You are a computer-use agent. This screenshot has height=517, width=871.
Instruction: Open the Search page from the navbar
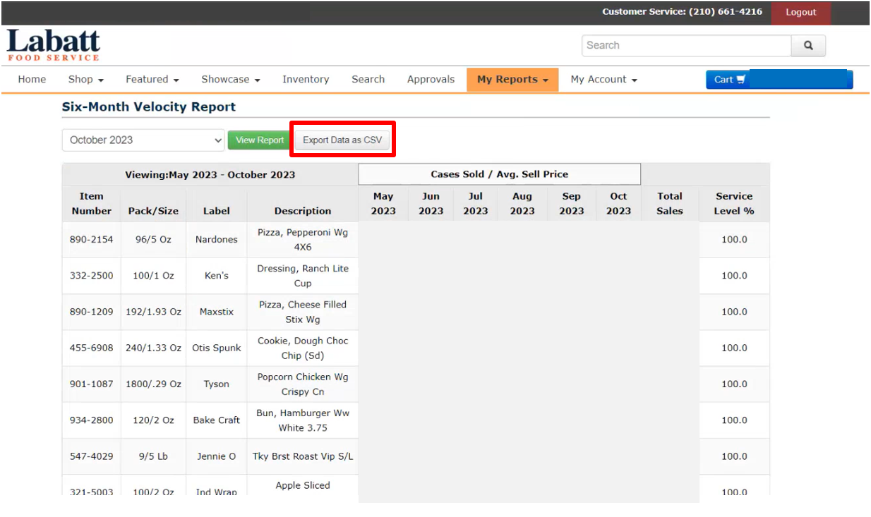[x=368, y=79]
